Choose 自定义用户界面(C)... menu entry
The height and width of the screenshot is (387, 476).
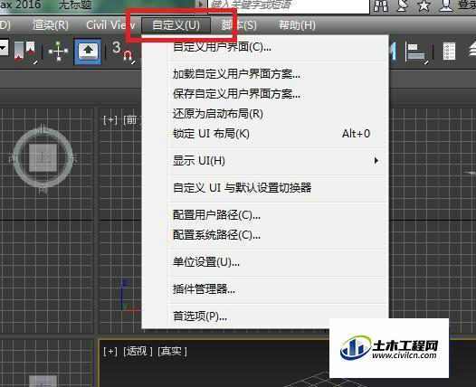click(265, 47)
